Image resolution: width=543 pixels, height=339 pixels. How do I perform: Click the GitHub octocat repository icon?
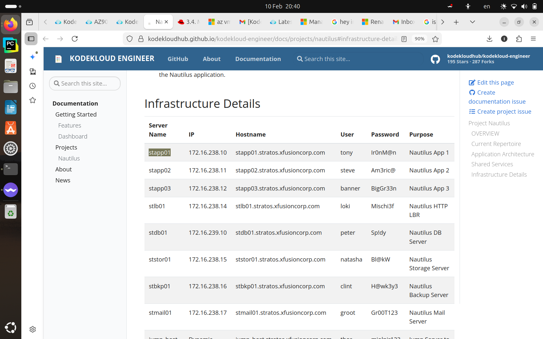click(435, 59)
